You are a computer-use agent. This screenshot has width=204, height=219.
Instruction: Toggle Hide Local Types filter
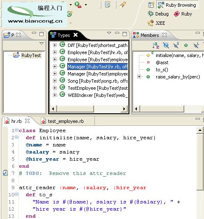click(196, 45)
